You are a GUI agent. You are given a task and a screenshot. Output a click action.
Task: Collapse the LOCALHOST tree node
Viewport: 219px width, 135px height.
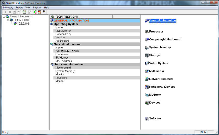(x=8, y=20)
